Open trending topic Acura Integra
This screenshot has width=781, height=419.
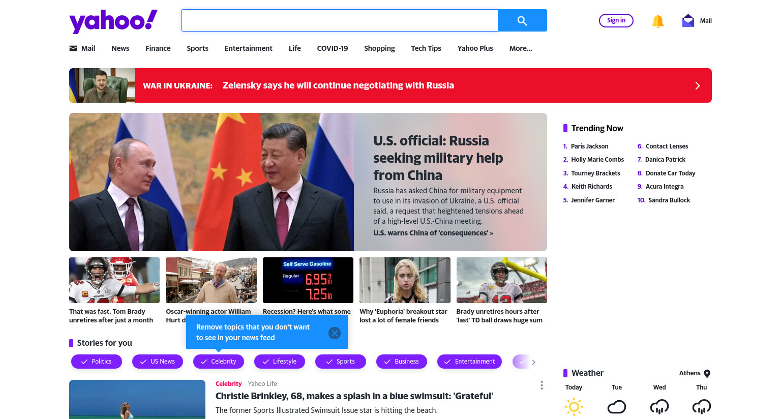(665, 187)
